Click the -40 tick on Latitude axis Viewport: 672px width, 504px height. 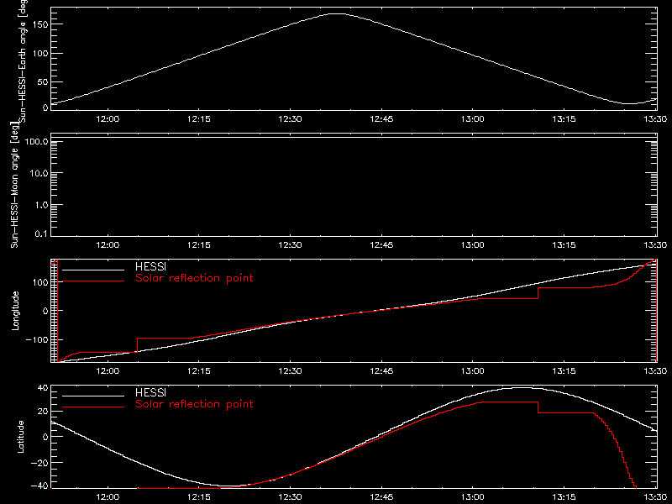[x=40, y=486]
